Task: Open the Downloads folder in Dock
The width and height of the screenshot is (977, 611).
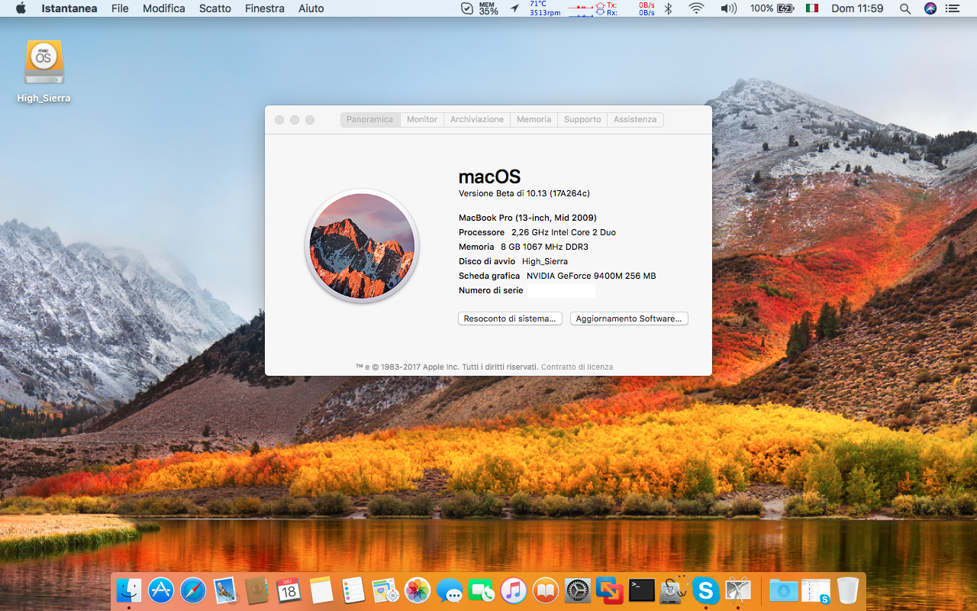Action: [783, 590]
